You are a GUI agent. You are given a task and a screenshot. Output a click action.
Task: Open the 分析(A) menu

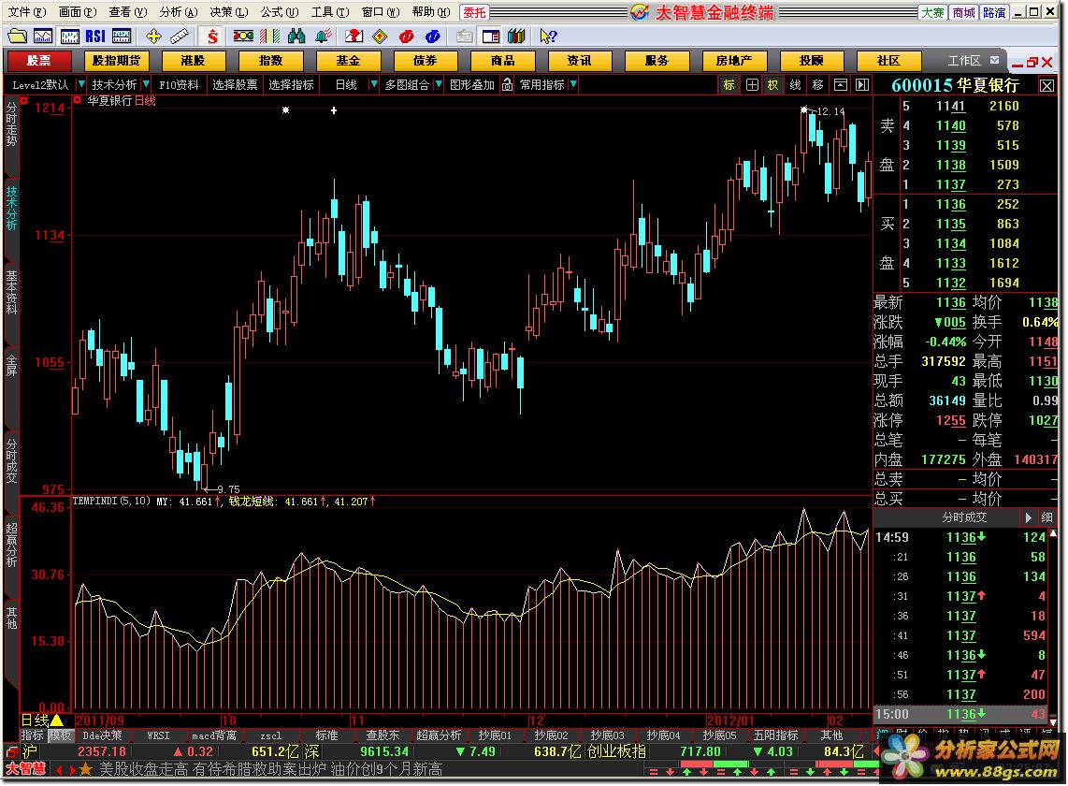pos(178,11)
